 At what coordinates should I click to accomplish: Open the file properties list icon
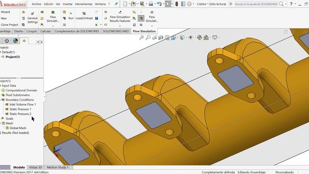pos(183,4)
